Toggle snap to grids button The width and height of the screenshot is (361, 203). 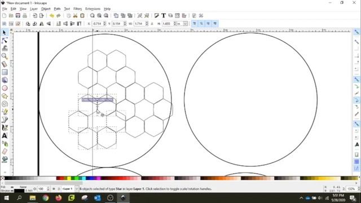click(x=356, y=162)
